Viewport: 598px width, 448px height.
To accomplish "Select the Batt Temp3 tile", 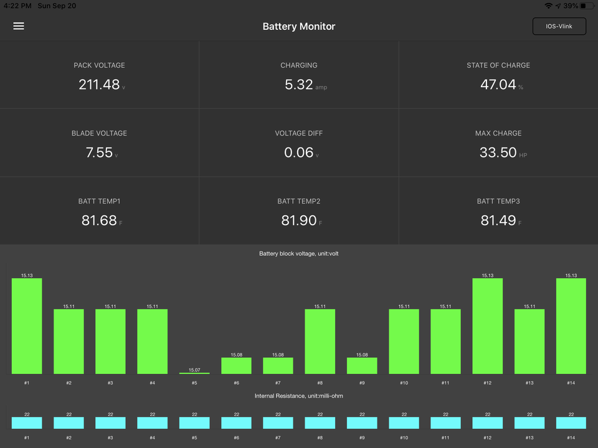I will [498, 212].
